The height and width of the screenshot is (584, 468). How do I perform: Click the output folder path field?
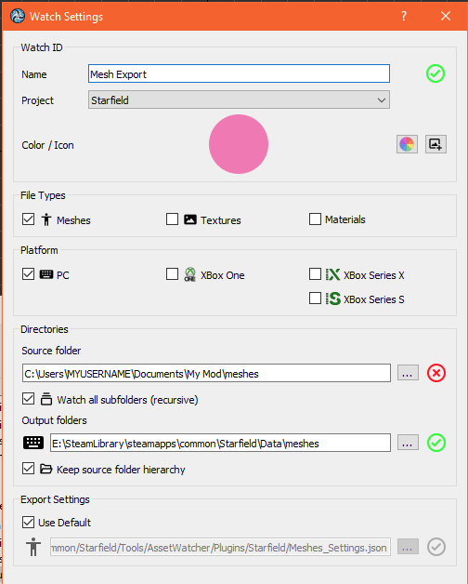220,443
